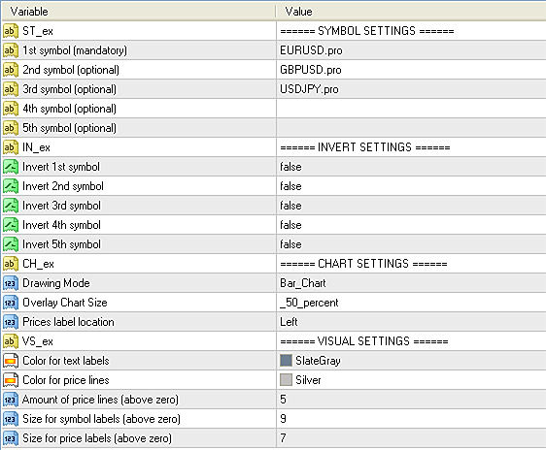Select the EURUSD.pro value field
Viewport: 546px width, 450px height.
click(411, 50)
